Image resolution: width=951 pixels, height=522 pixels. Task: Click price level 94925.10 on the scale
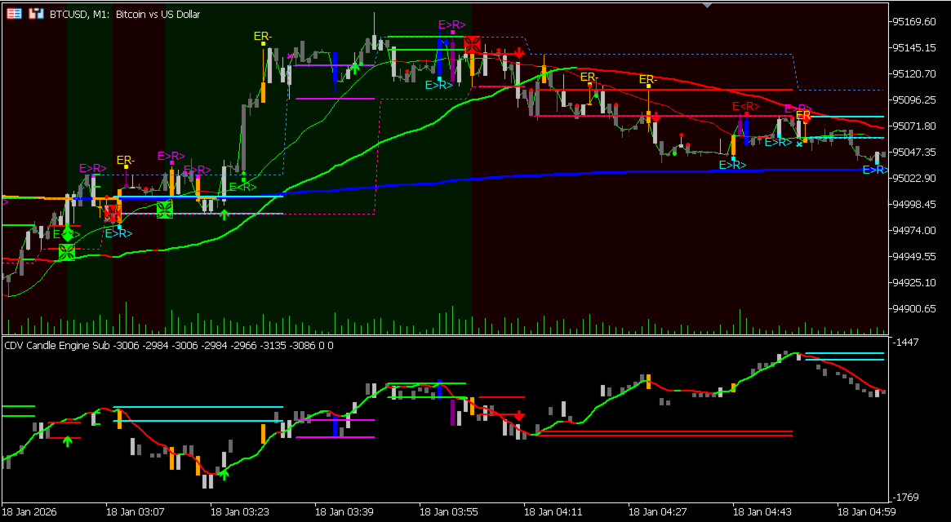click(914, 282)
